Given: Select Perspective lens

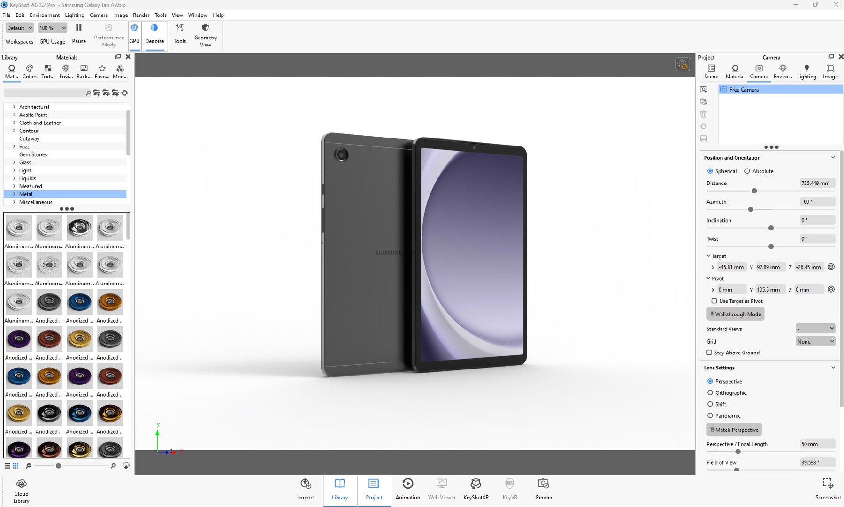Looking at the screenshot, I should [x=710, y=381].
